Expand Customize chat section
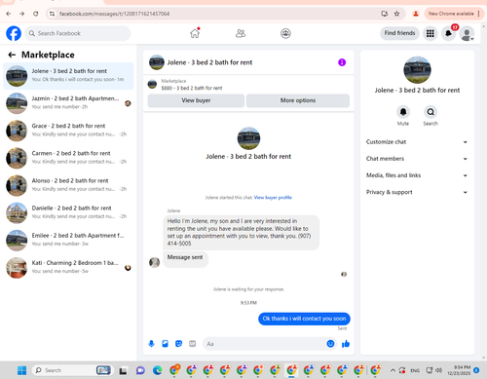This screenshot has height=379, width=487. coord(417,142)
